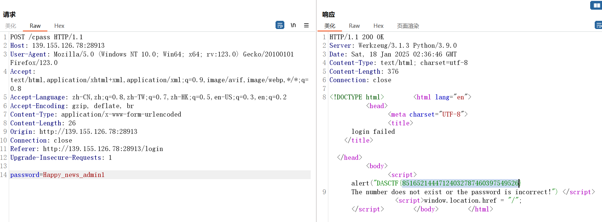Click the Upgrade-Insecure-Requests header line
The image size is (602, 222).
[61, 158]
